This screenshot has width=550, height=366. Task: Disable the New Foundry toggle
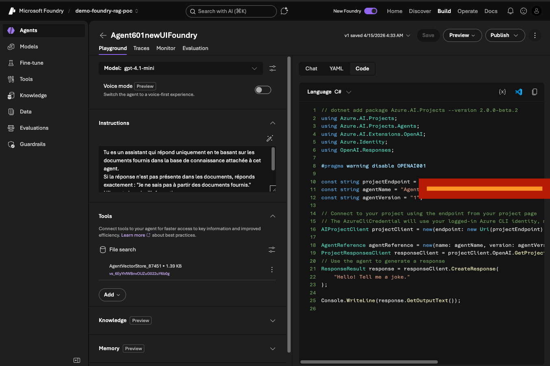[x=370, y=11]
